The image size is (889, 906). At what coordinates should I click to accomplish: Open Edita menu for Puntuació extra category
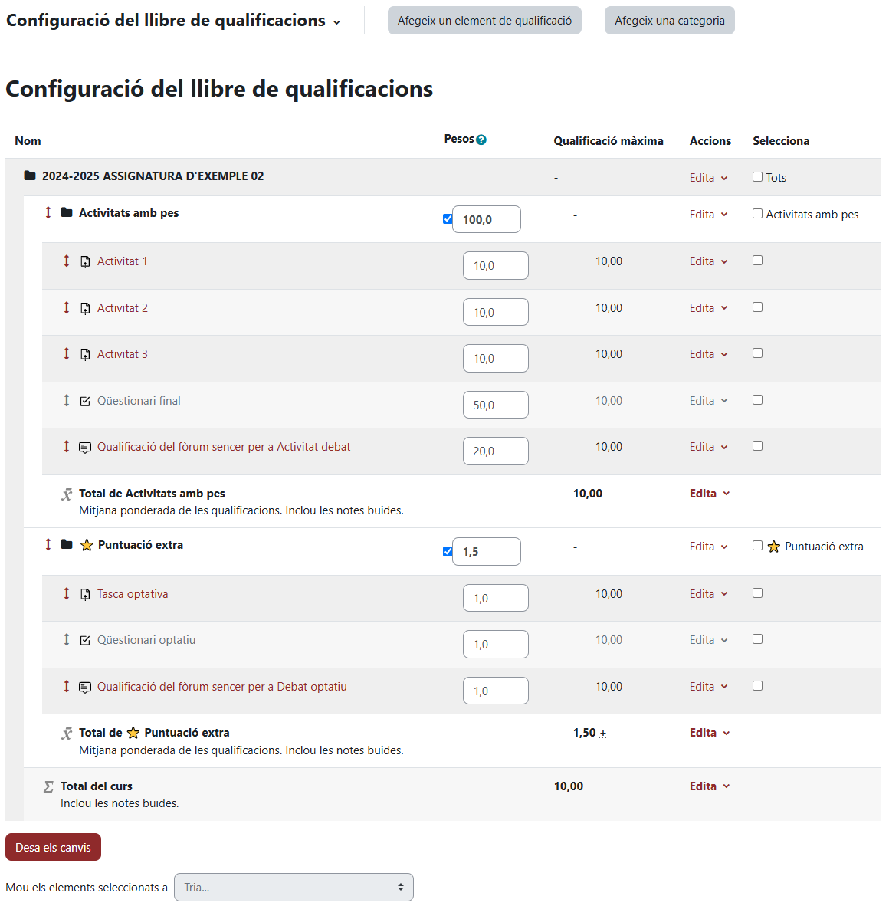tap(708, 547)
